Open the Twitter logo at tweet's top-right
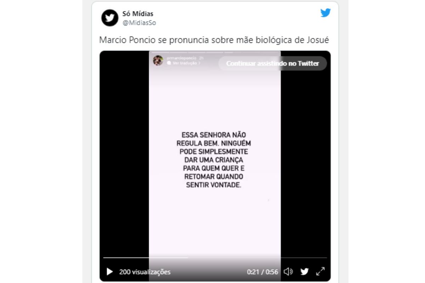Image resolution: width=425 pixels, height=283 pixels. click(x=325, y=13)
